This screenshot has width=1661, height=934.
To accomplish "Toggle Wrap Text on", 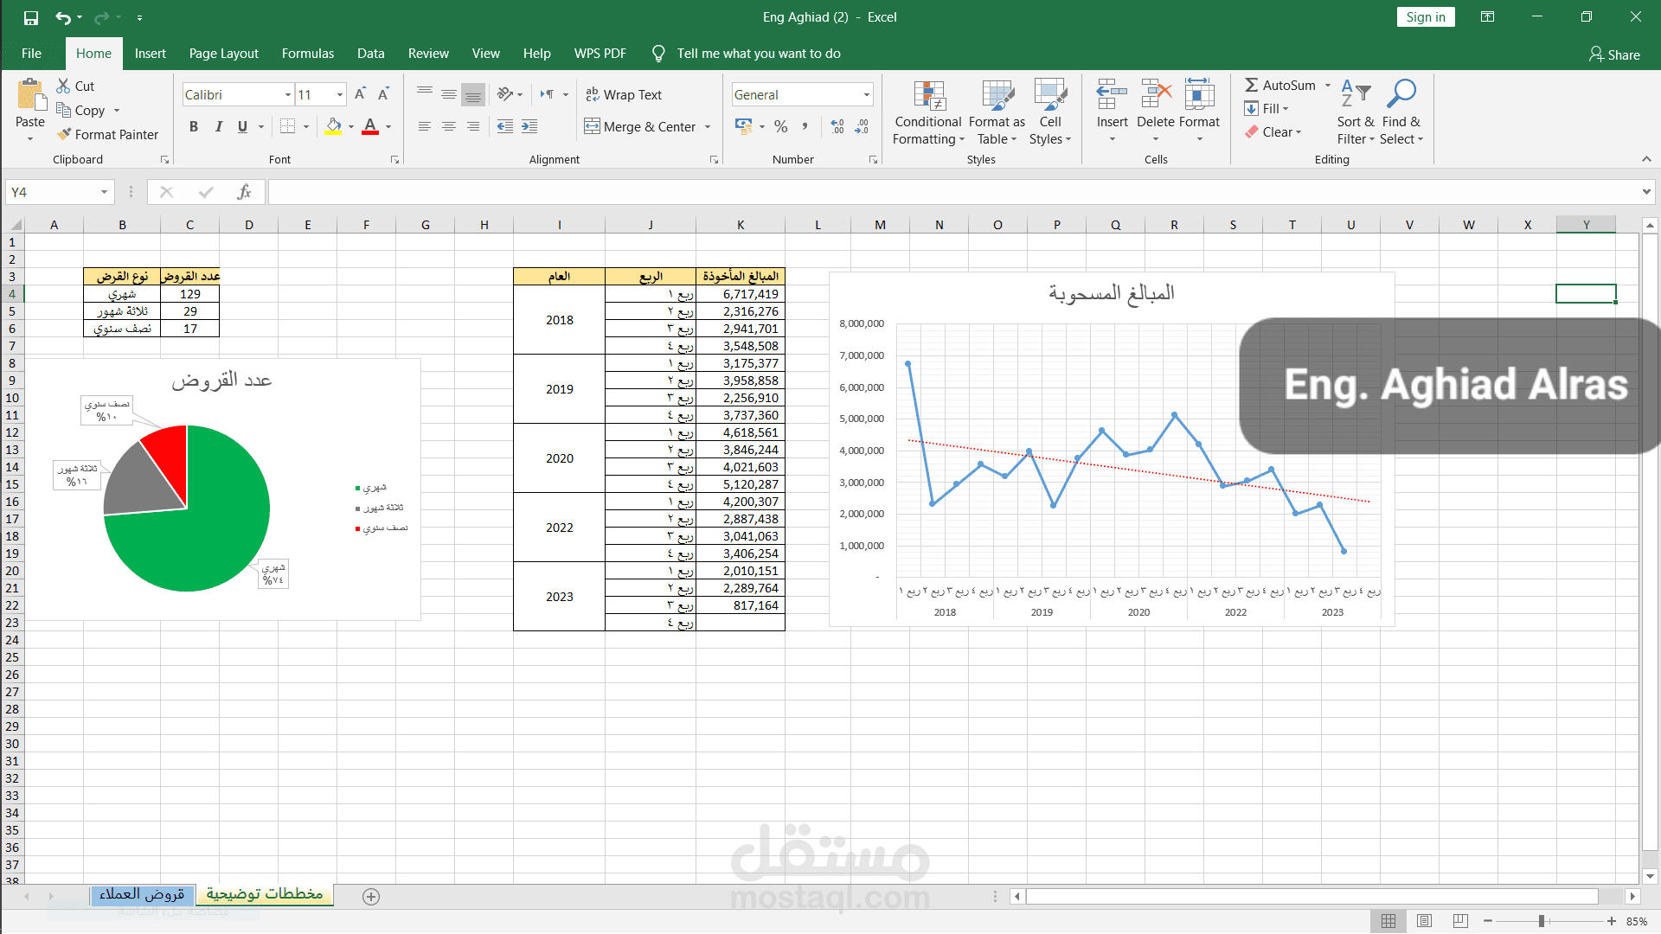I will click(x=623, y=94).
